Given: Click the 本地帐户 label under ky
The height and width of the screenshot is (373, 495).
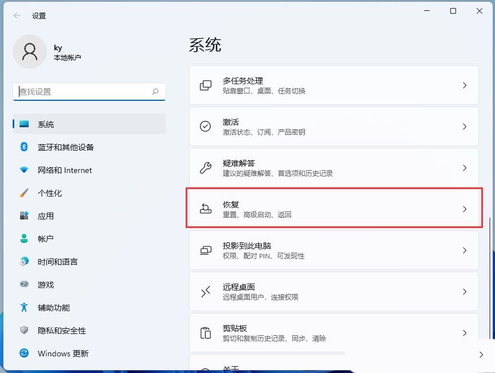Looking at the screenshot, I should [x=67, y=57].
